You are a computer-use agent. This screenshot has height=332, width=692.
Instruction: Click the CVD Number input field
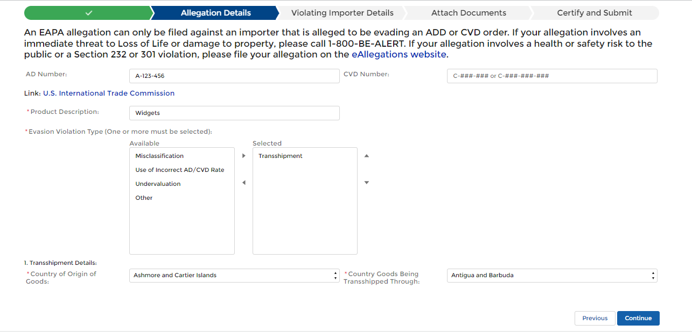551,76
